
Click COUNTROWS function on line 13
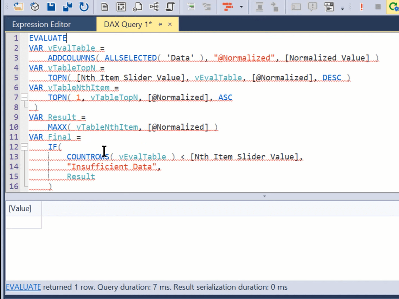88,157
